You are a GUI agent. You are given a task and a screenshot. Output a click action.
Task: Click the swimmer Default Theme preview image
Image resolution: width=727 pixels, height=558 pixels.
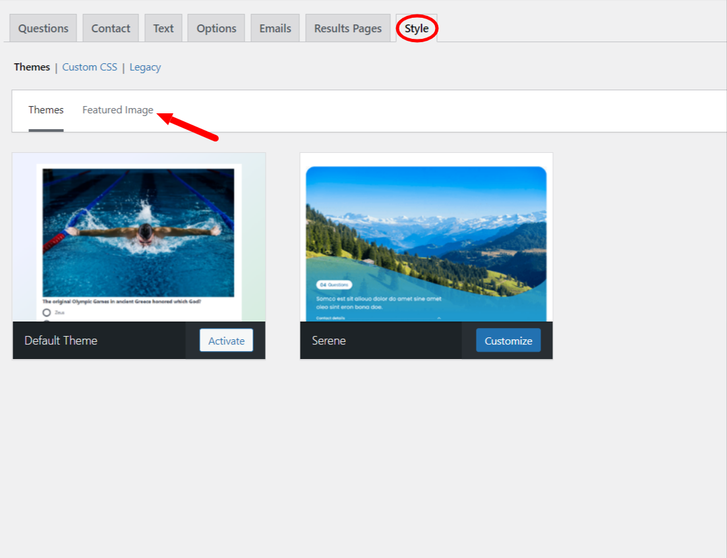(138, 232)
